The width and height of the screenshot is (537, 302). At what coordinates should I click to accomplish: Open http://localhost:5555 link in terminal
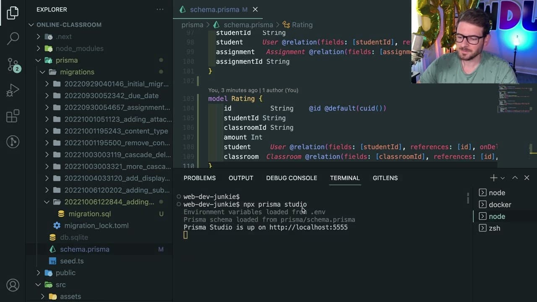[x=308, y=227]
